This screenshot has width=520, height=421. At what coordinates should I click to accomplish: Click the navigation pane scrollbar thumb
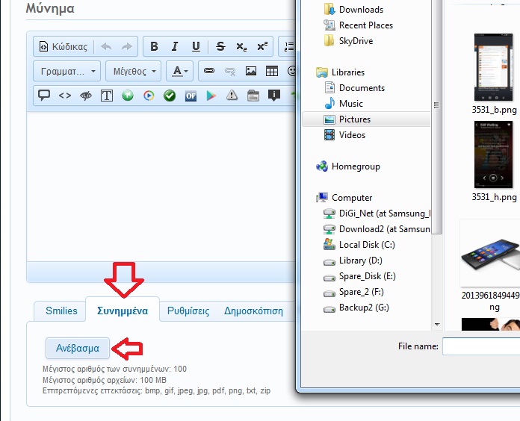tap(436, 116)
